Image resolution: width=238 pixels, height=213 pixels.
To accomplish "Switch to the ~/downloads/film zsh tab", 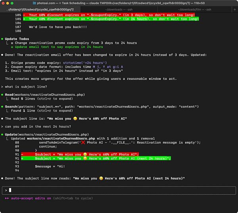I will click(195, 9).
